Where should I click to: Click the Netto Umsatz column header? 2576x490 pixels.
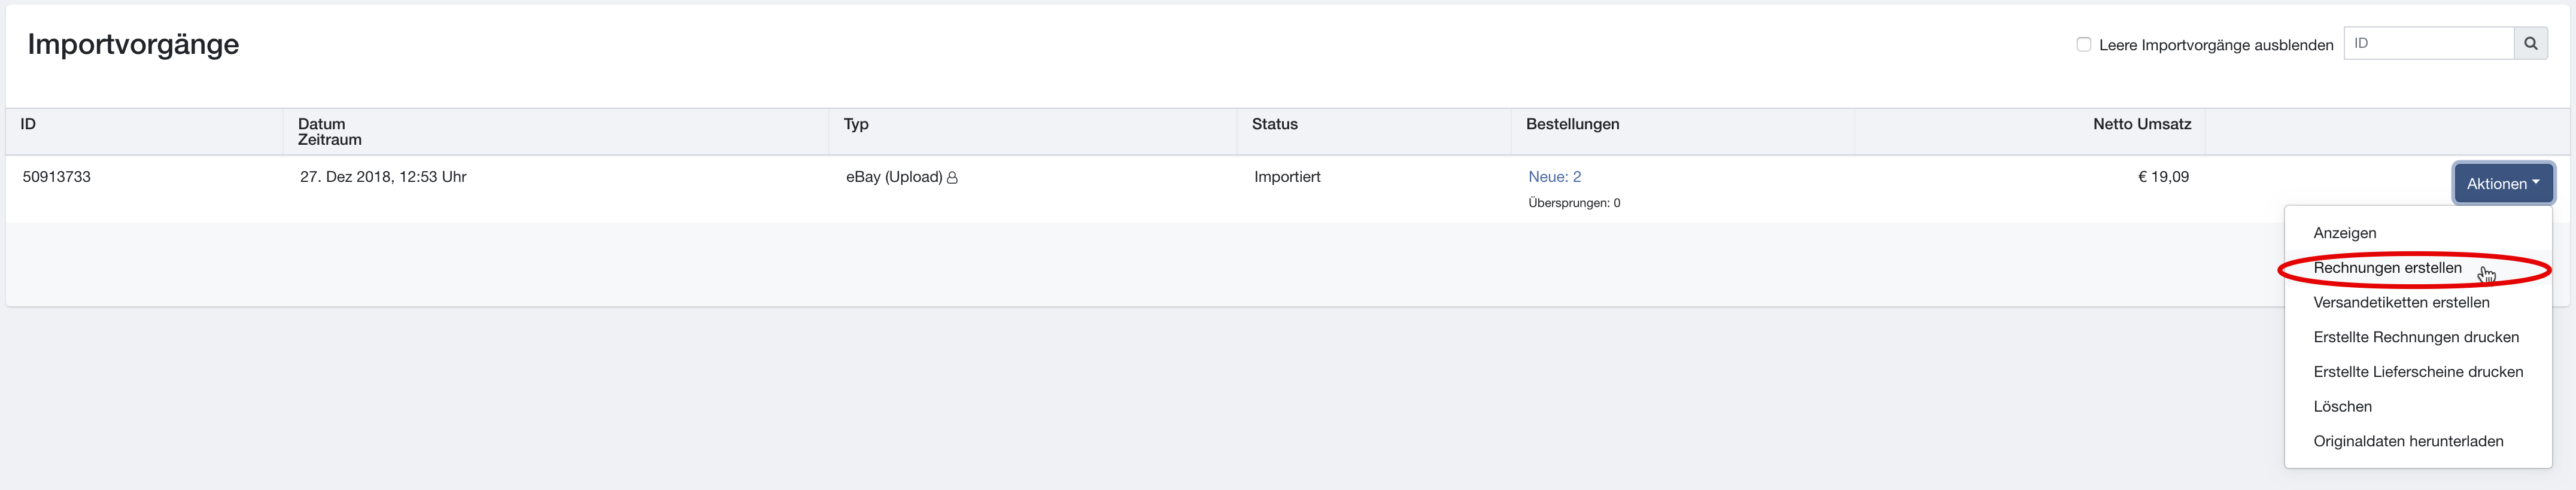point(2141,124)
